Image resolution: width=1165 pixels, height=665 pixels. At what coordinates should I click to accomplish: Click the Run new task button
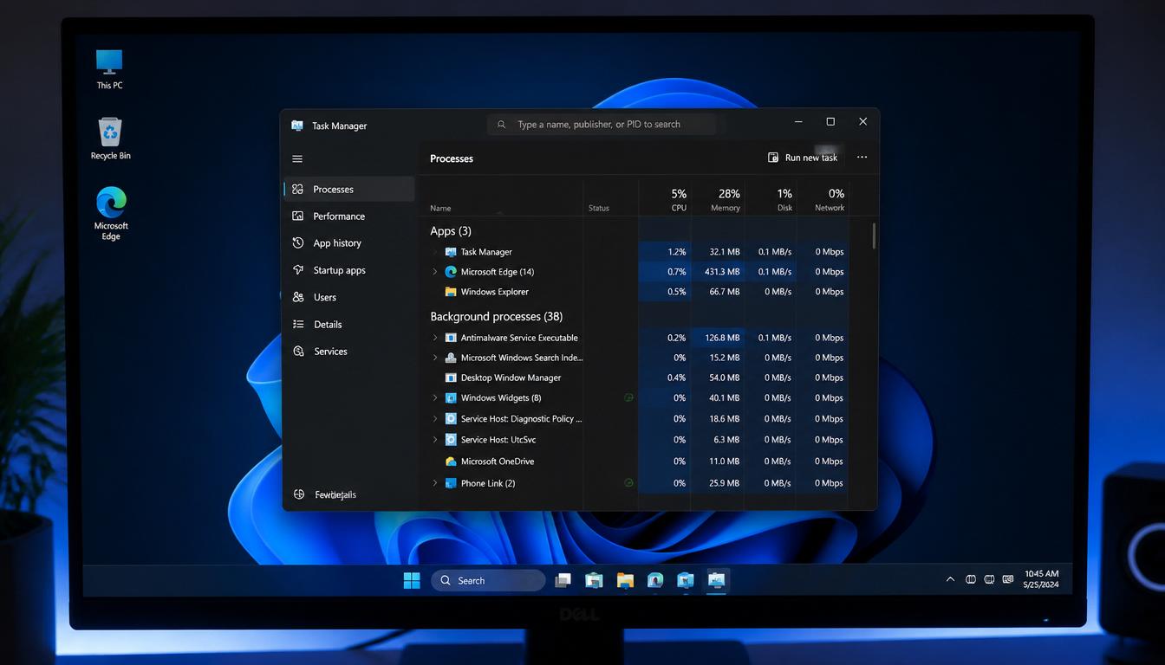[x=803, y=158]
